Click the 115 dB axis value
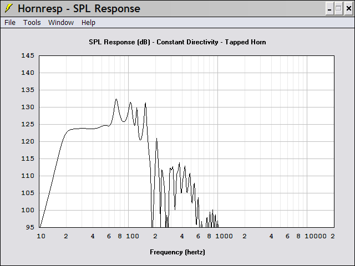 tap(28, 158)
